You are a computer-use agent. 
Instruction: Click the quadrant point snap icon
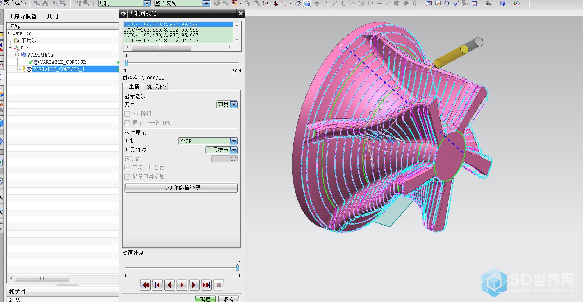370,4
